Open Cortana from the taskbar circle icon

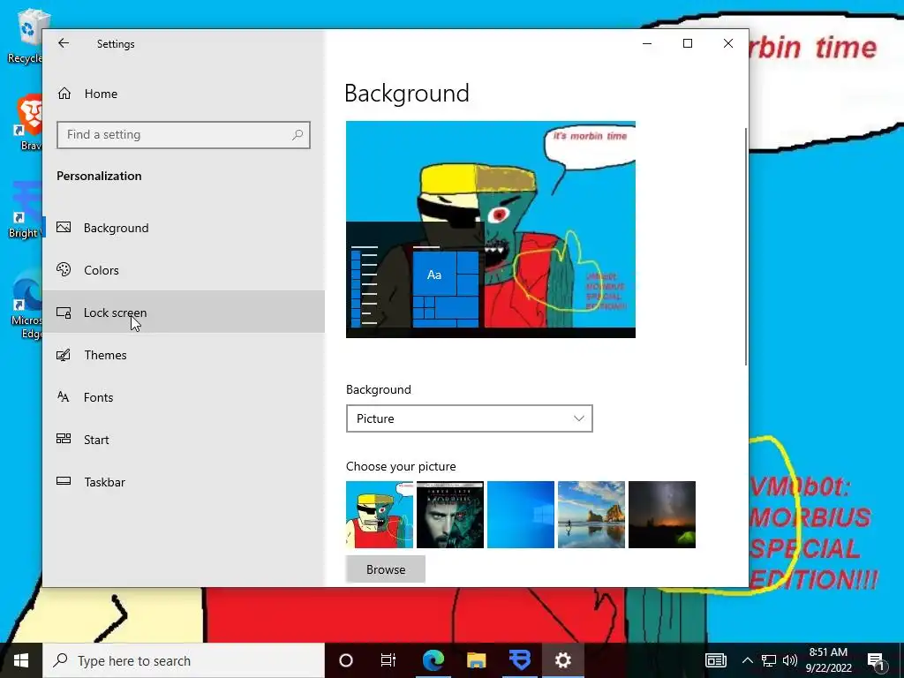tap(346, 660)
